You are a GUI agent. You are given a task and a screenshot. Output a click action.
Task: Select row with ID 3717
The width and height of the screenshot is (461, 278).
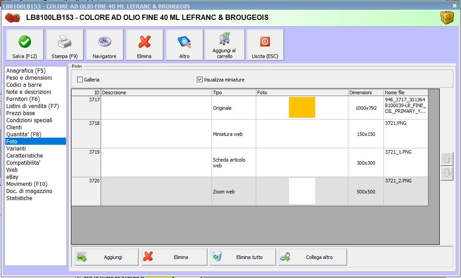[x=250, y=108]
